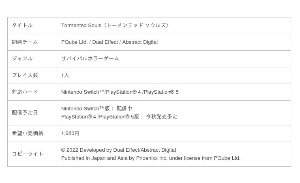The width and height of the screenshot is (300, 183).
Task: Click the 開発チーム label cell
Action: tap(25, 42)
